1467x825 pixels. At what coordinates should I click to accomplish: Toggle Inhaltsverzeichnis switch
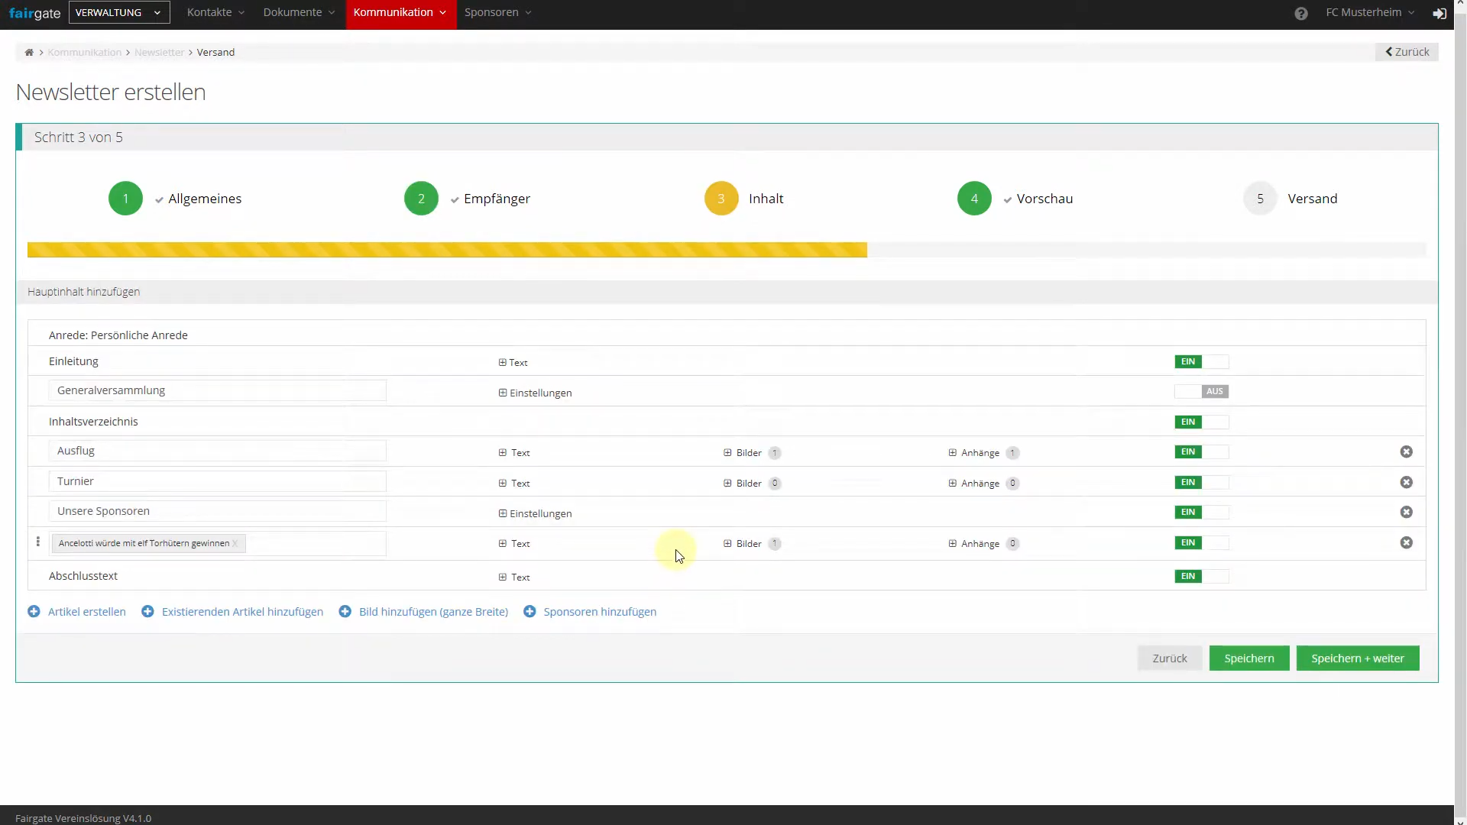tap(1201, 422)
